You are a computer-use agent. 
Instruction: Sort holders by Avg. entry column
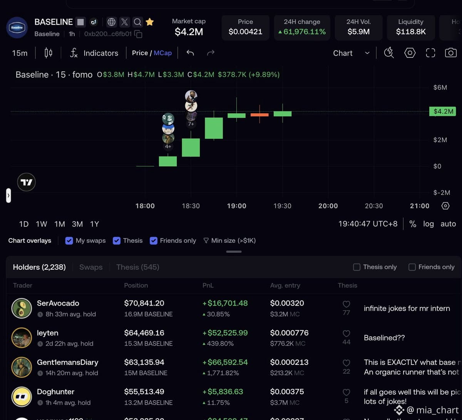click(285, 286)
